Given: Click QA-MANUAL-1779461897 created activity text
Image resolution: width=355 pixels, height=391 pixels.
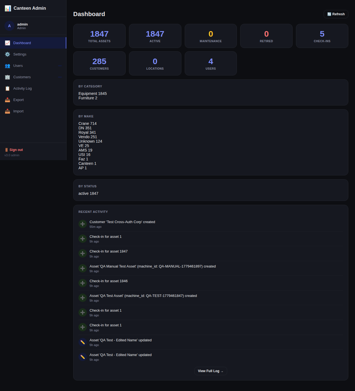Looking at the screenshot, I should coord(153,266).
